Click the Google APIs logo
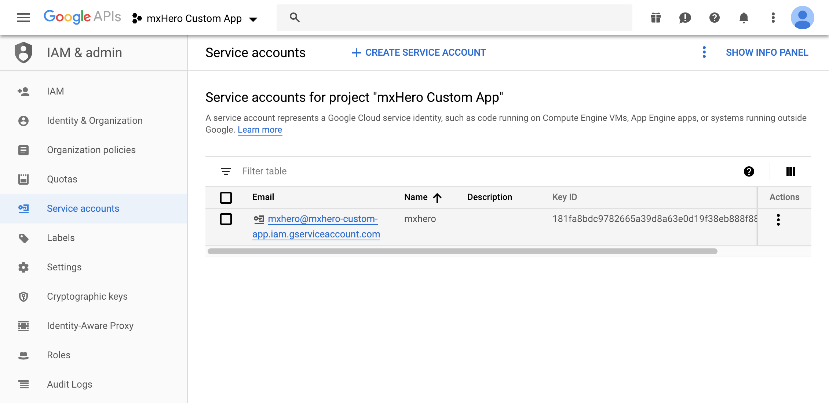The height and width of the screenshot is (403, 829). (x=82, y=17)
